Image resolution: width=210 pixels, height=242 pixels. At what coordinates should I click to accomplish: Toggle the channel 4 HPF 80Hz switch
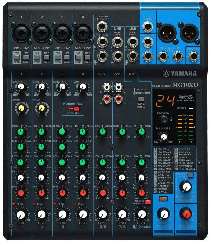point(88,57)
